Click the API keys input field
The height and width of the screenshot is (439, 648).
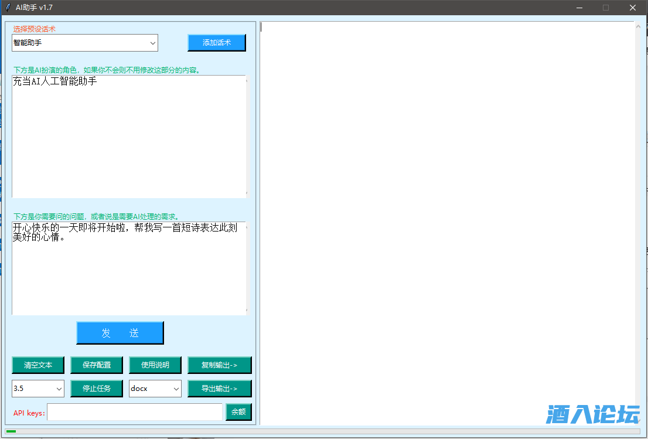(x=135, y=412)
